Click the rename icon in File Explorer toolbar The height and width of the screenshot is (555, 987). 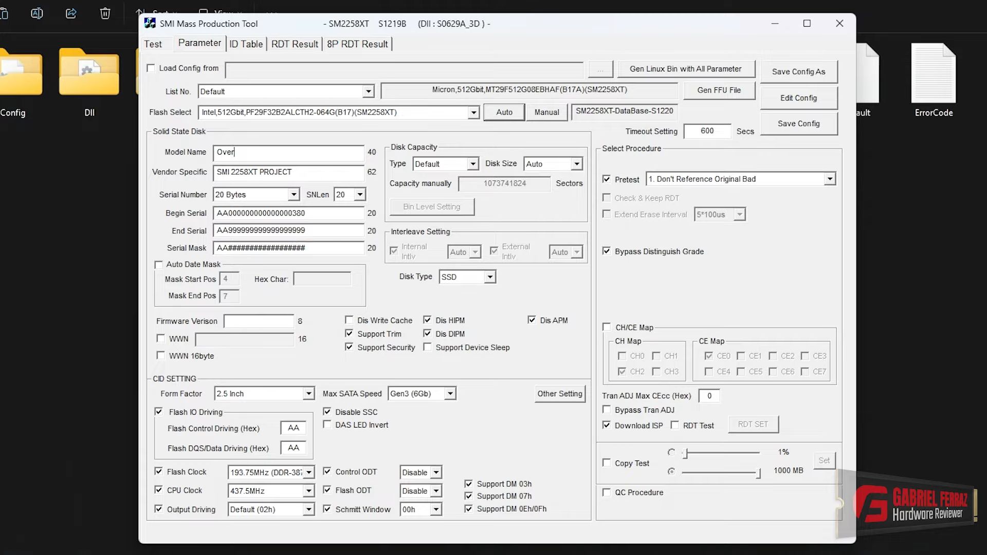37,13
